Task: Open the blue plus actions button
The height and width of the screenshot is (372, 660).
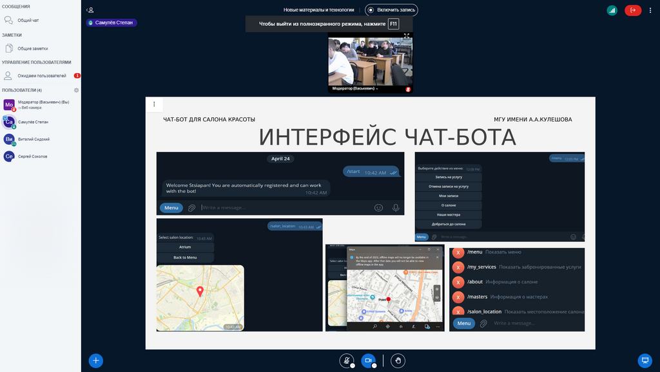Action: (96, 360)
